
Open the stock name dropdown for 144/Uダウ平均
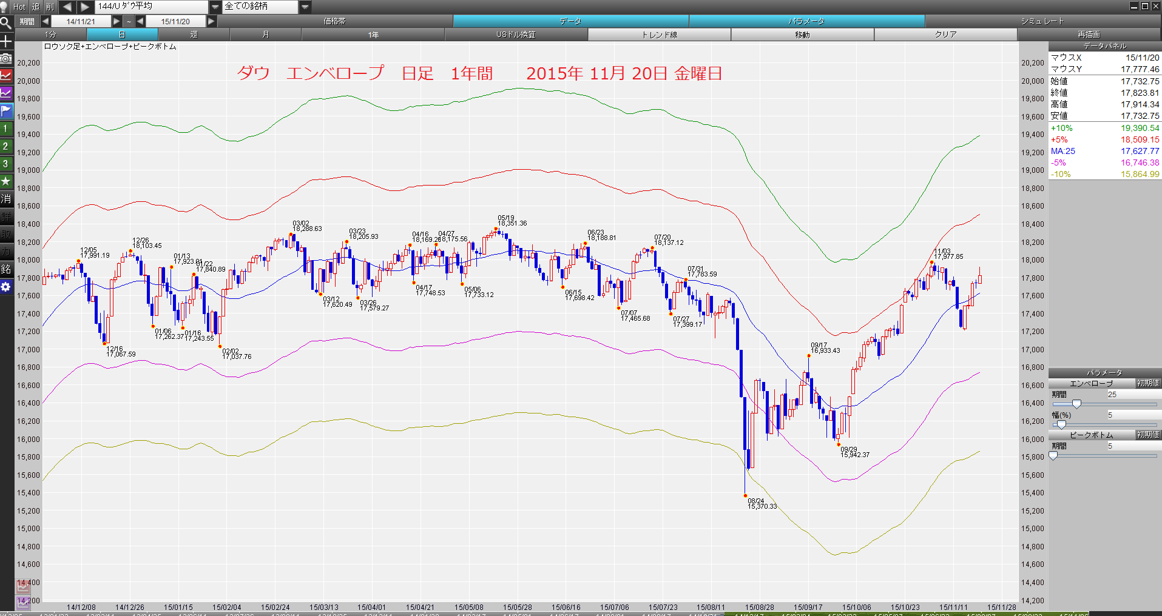[x=215, y=7]
